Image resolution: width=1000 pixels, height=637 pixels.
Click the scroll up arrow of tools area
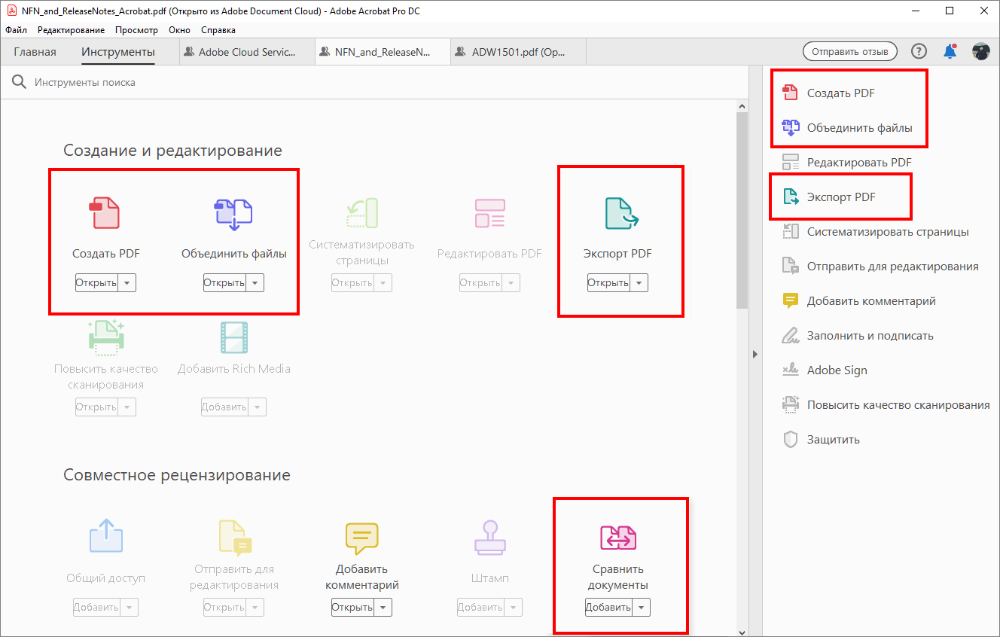pos(742,108)
